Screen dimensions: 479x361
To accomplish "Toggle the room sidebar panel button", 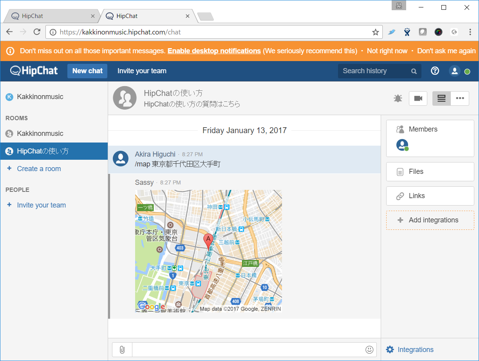I will point(441,99).
